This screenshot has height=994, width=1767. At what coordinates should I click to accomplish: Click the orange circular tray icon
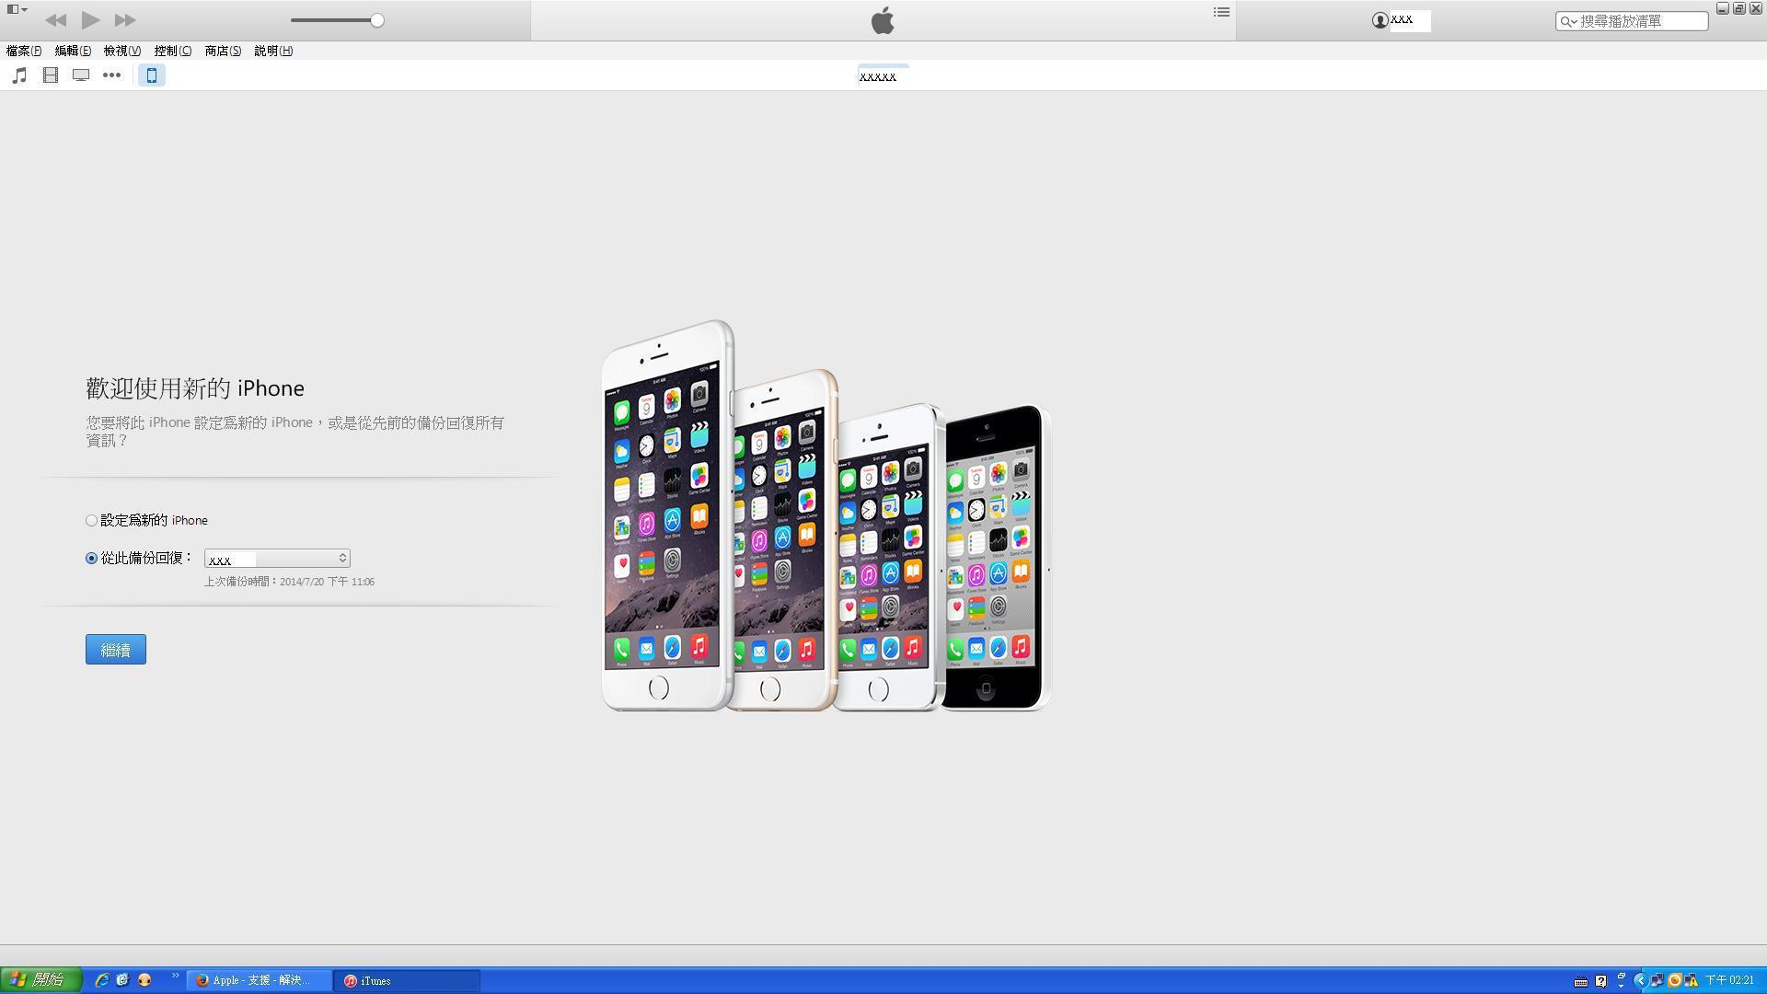[1675, 981]
